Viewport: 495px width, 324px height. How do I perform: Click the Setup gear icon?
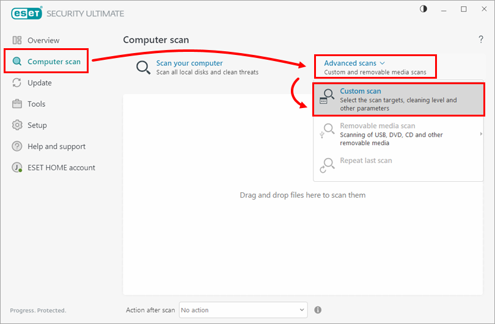[17, 125]
